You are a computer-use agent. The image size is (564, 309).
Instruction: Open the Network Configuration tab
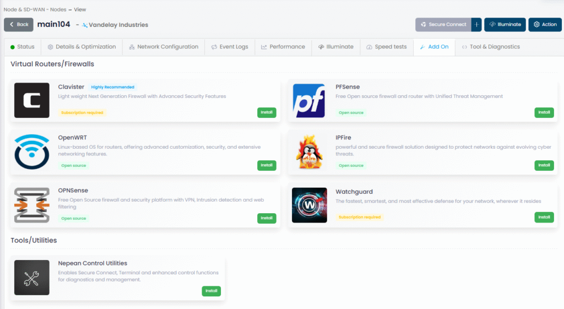(x=163, y=47)
